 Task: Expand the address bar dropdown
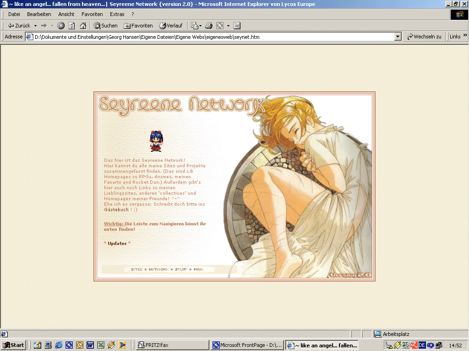click(x=398, y=37)
